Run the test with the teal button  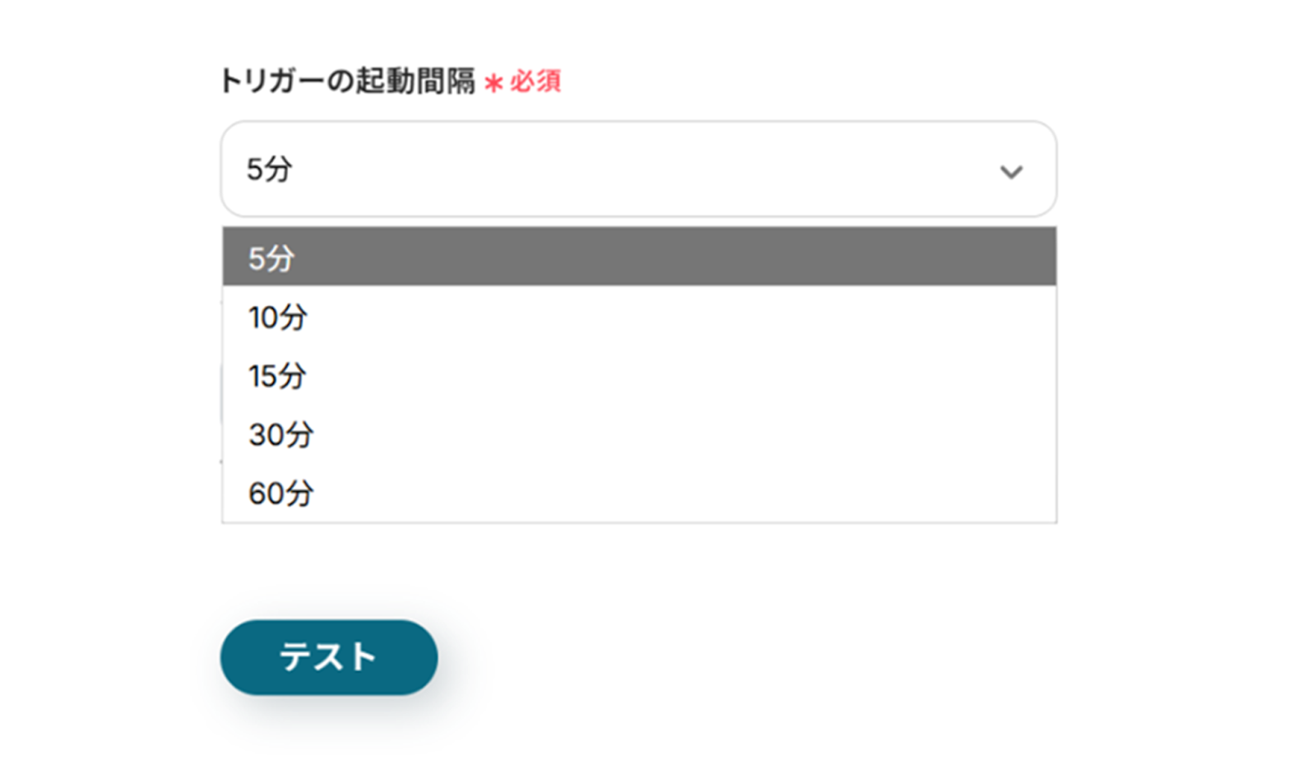coord(329,657)
